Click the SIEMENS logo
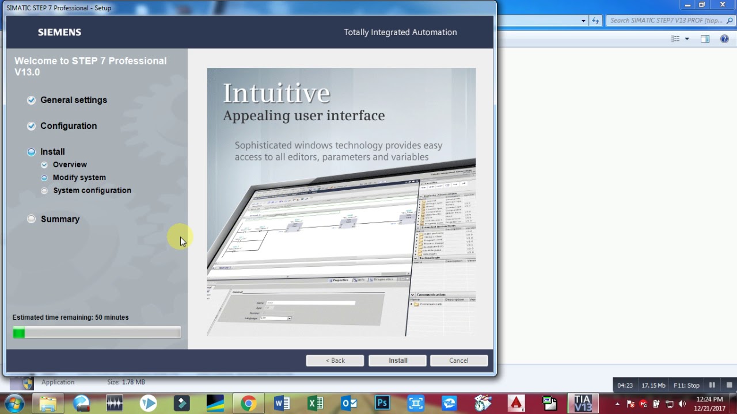This screenshot has width=737, height=414. tap(59, 32)
